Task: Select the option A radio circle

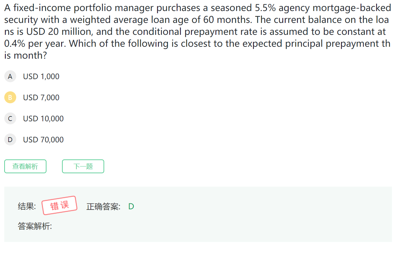Action: 10,76
